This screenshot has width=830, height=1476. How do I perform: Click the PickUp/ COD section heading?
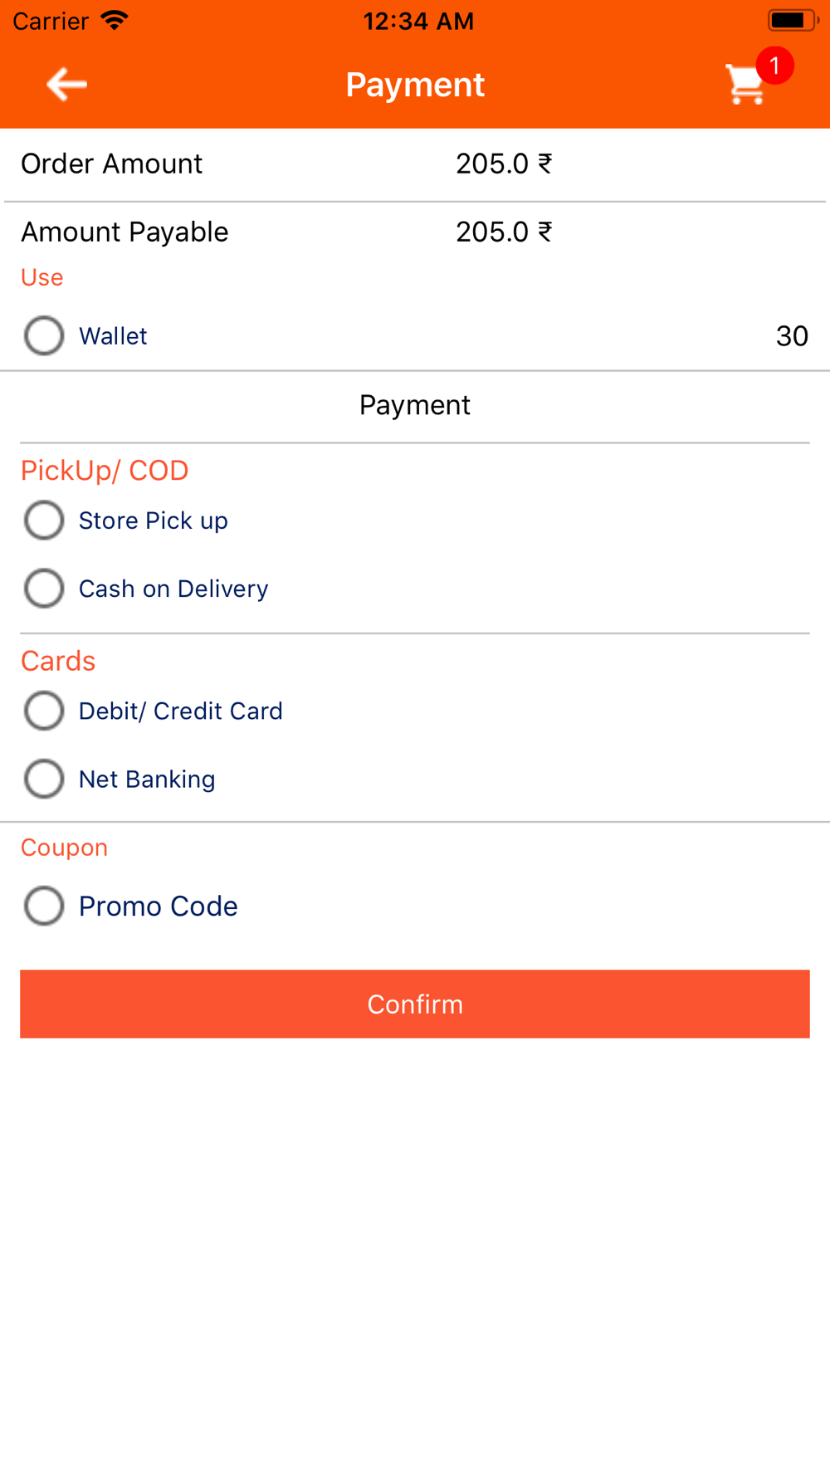click(x=105, y=471)
